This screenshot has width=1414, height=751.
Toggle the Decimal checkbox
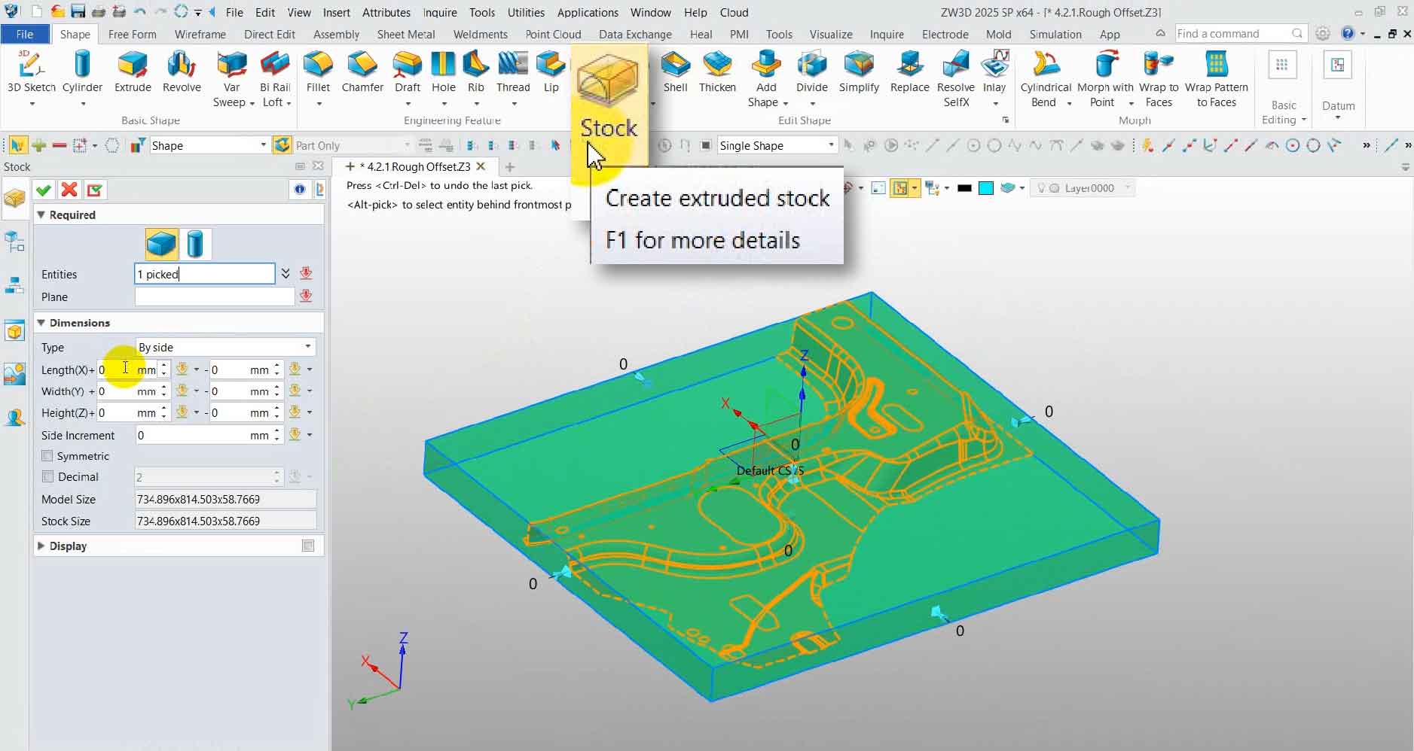[47, 477]
